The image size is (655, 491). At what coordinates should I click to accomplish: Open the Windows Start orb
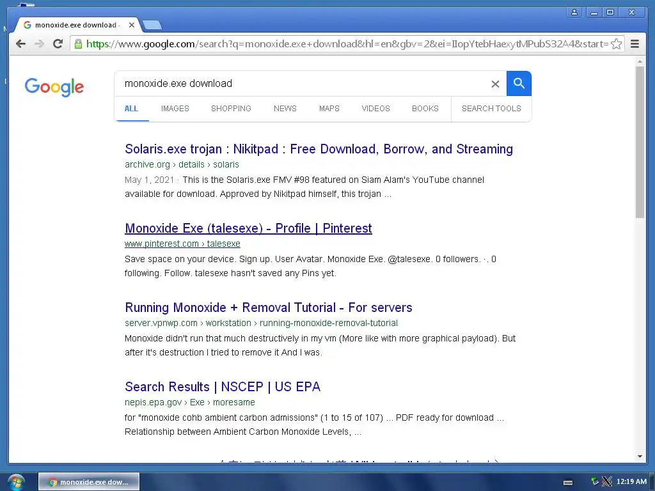coord(15,482)
